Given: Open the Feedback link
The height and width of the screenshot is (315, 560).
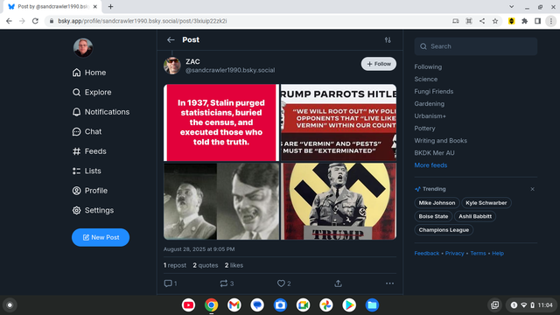Looking at the screenshot, I should click(x=426, y=253).
